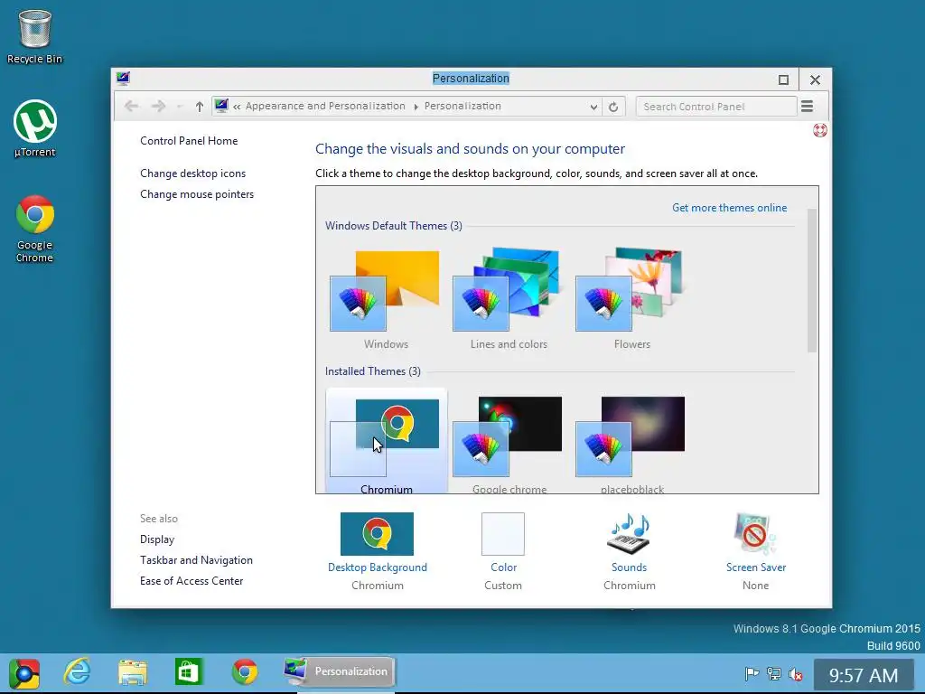Viewport: 925px width, 694px height.
Task: Open the Color custom swatch
Action: point(502,533)
